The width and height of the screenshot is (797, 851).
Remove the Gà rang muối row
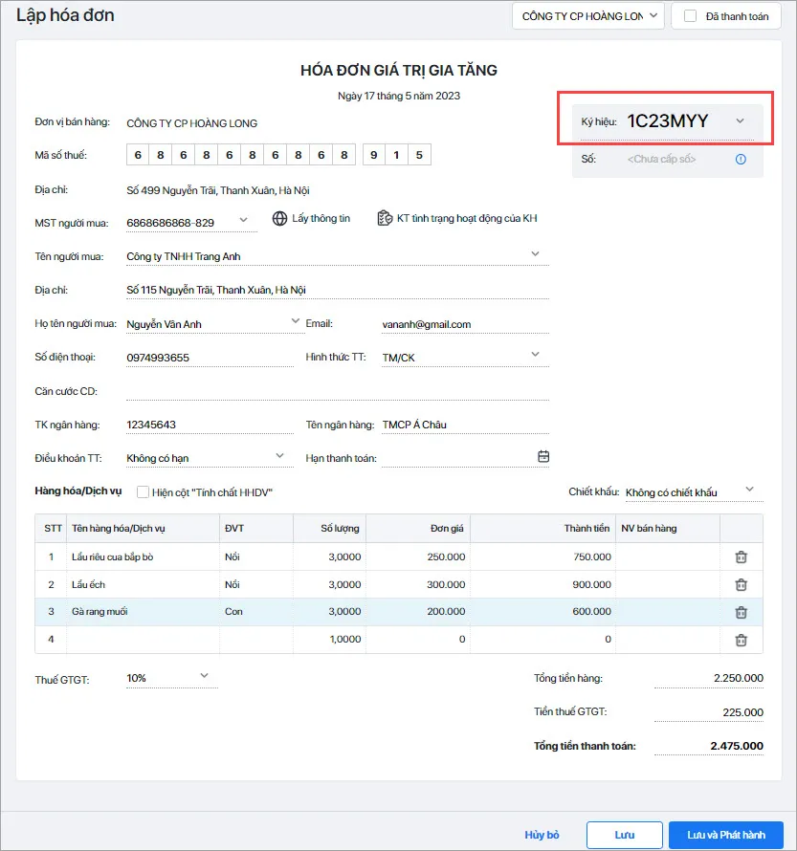click(x=741, y=612)
